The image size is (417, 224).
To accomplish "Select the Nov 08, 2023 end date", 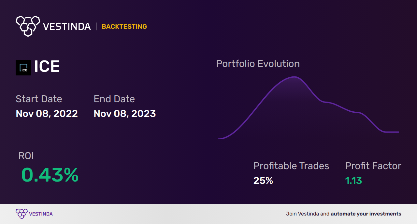I will [125, 114].
